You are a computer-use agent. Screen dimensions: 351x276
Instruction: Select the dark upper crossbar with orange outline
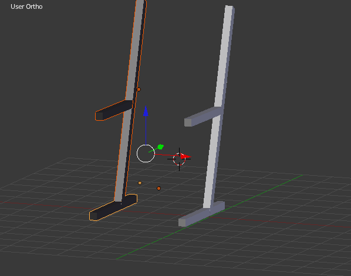point(114,110)
